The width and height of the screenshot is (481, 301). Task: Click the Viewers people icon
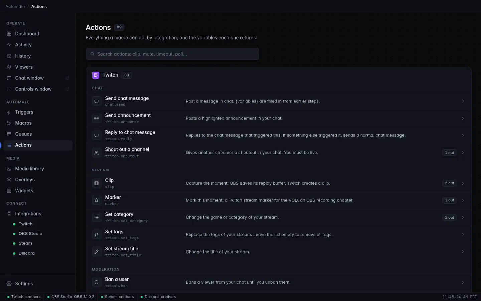point(9,67)
